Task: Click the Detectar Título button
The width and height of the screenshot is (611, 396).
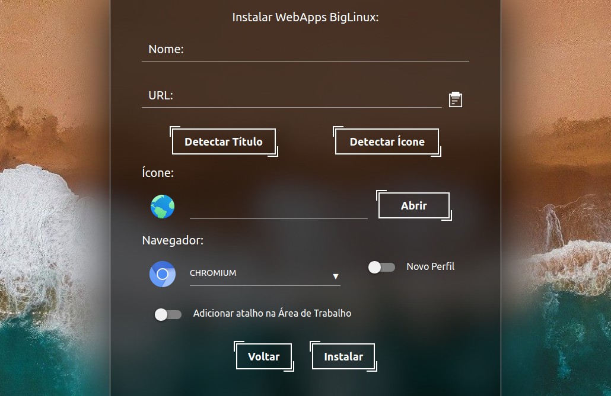Action: tap(224, 141)
